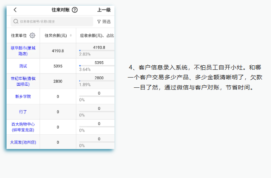Open column settings gear beside 往来单位

(32, 36)
